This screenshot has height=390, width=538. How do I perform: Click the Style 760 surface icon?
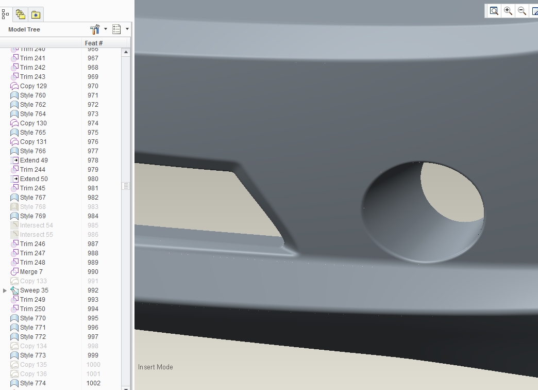pos(14,95)
